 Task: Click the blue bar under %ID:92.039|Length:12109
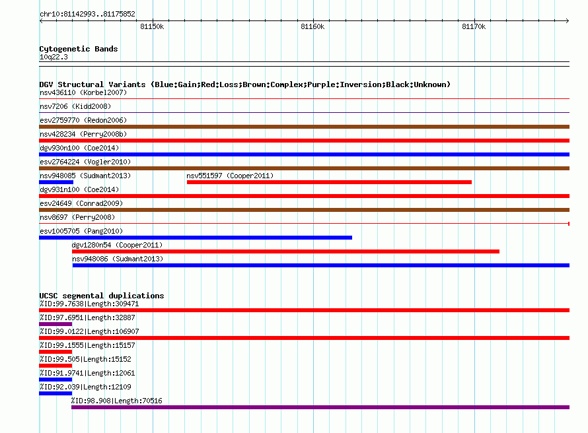[55, 393]
